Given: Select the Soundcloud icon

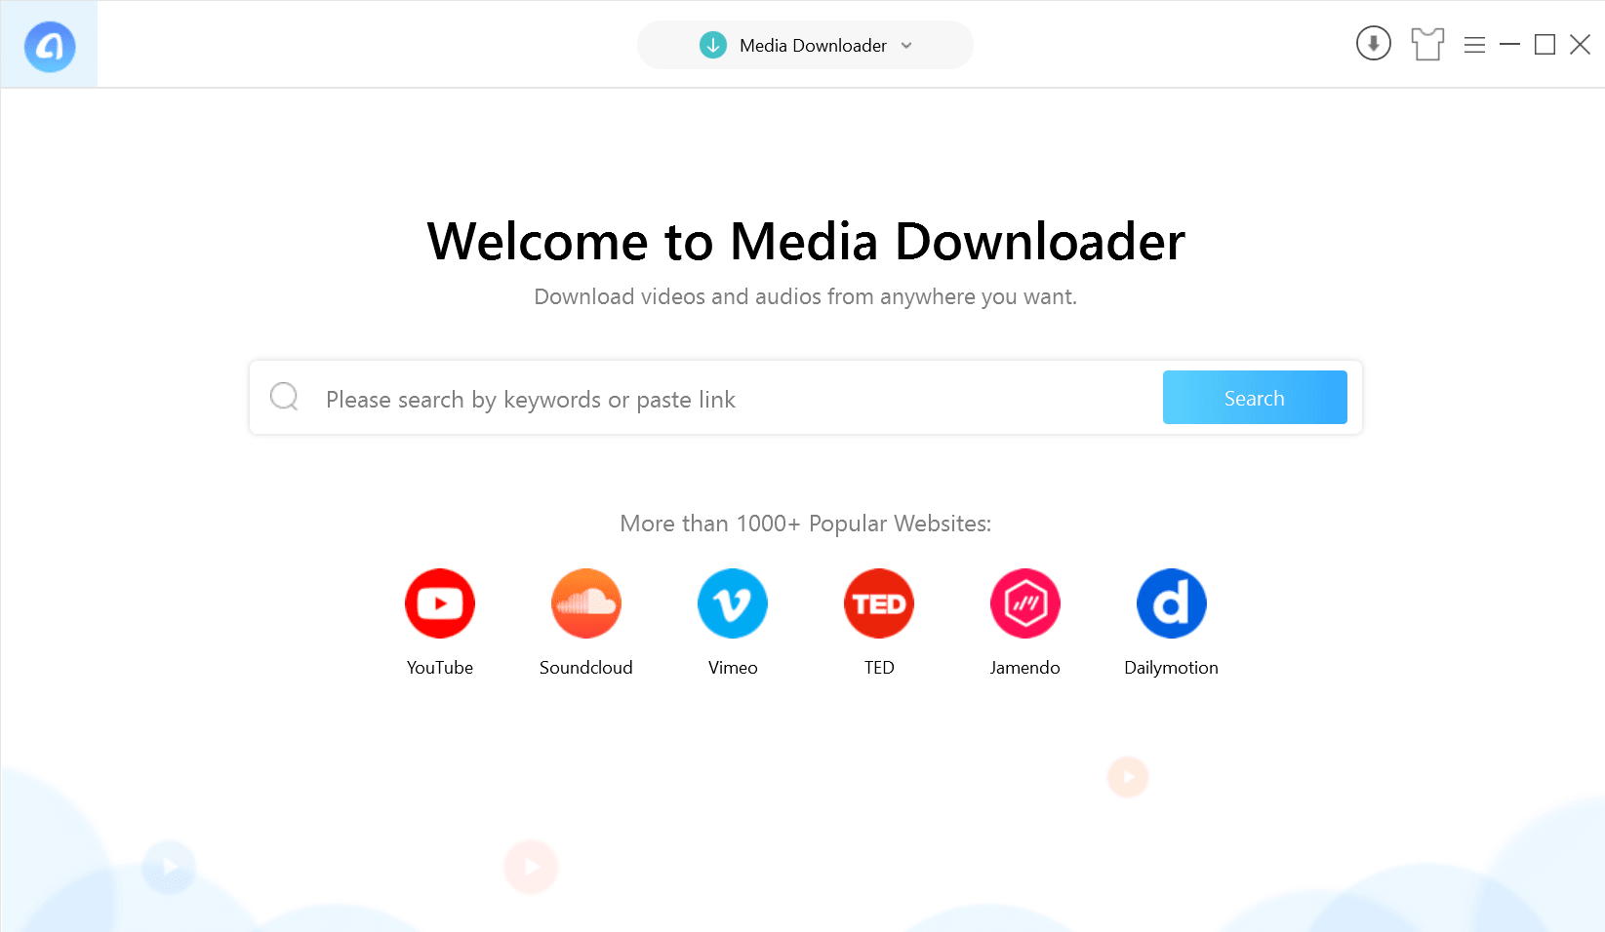Looking at the screenshot, I should click(586, 603).
